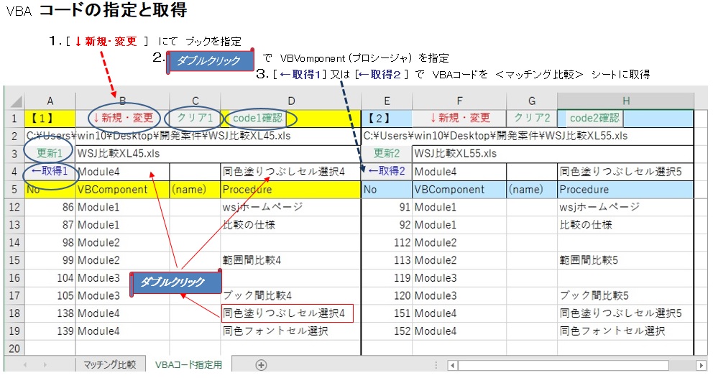
Task: Click the クリア1 button
Action: [194, 118]
